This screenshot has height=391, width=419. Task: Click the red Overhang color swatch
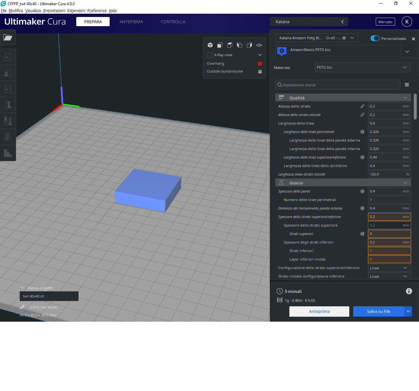pos(260,63)
